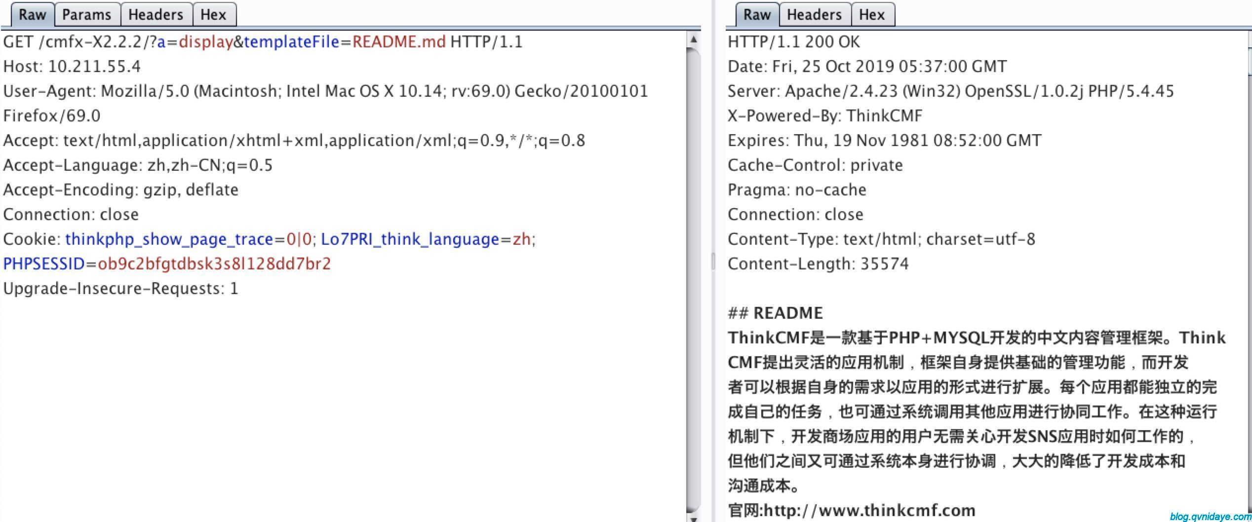Click the Firefox/69.0 text
Viewport: 1252px width, 522px height.
(52, 116)
